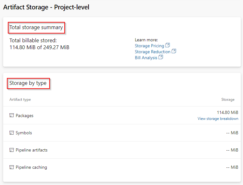Image resolution: width=243 pixels, height=185 pixels.
Task: Click the Storage by type heading
Action: [28, 83]
